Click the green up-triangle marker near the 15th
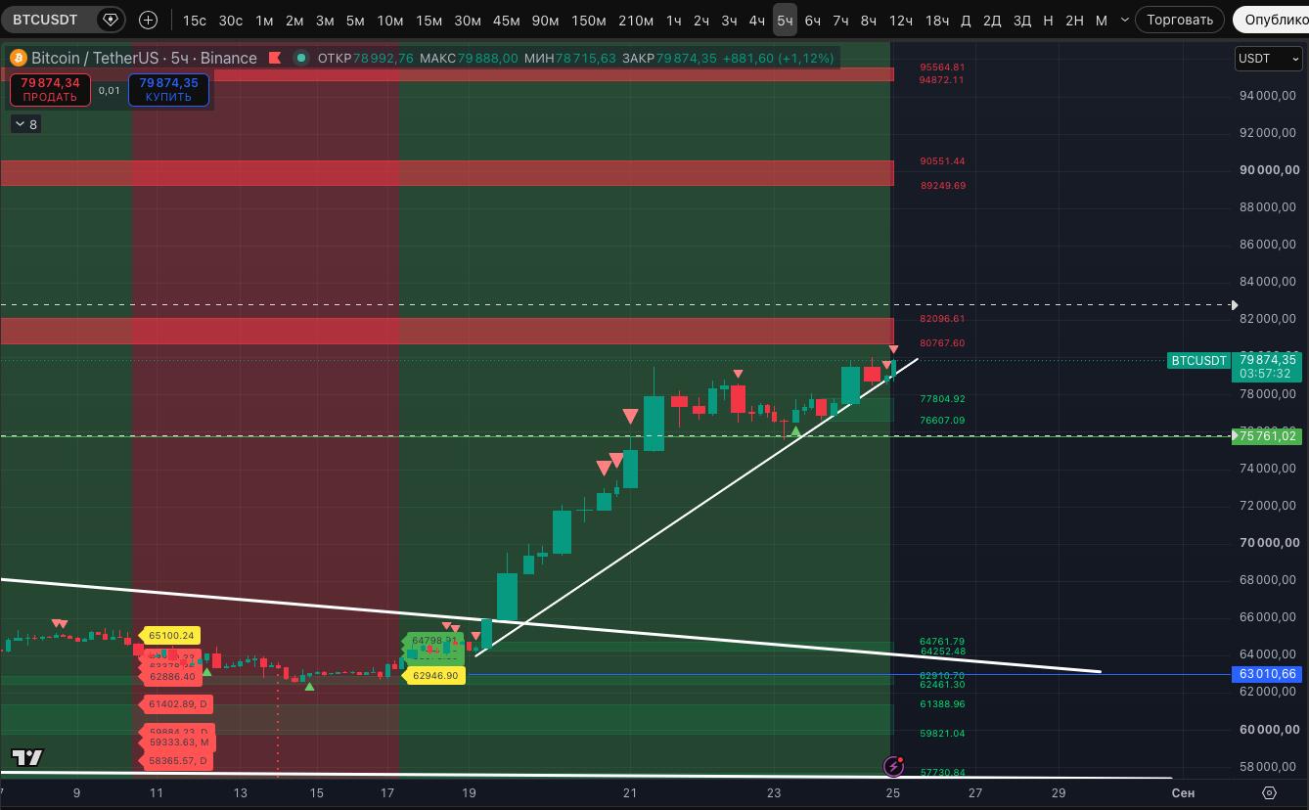Image resolution: width=1309 pixels, height=810 pixels. click(x=310, y=687)
